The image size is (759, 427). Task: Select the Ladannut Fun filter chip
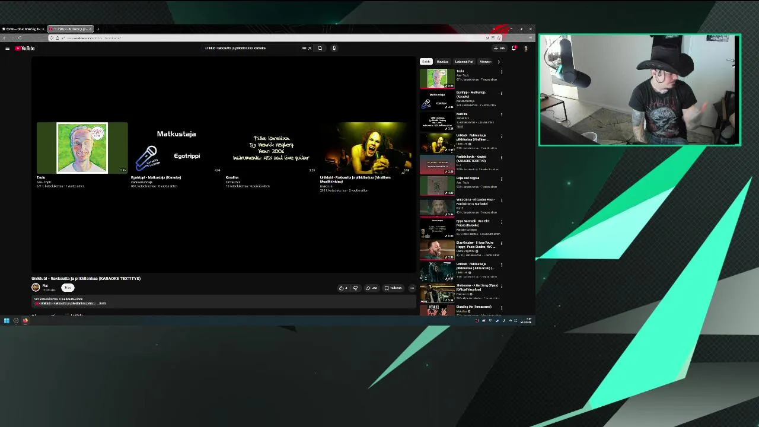(x=464, y=62)
